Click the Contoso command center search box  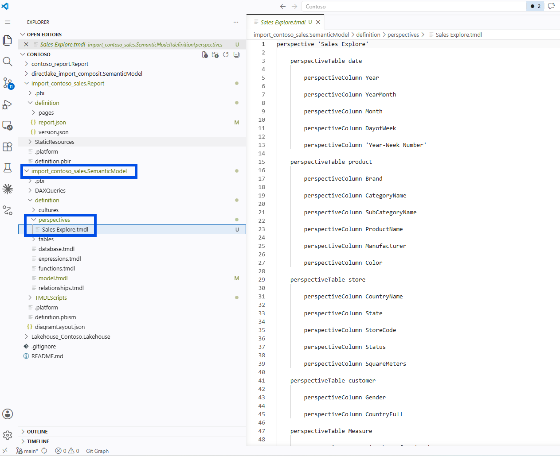tap(413, 6)
